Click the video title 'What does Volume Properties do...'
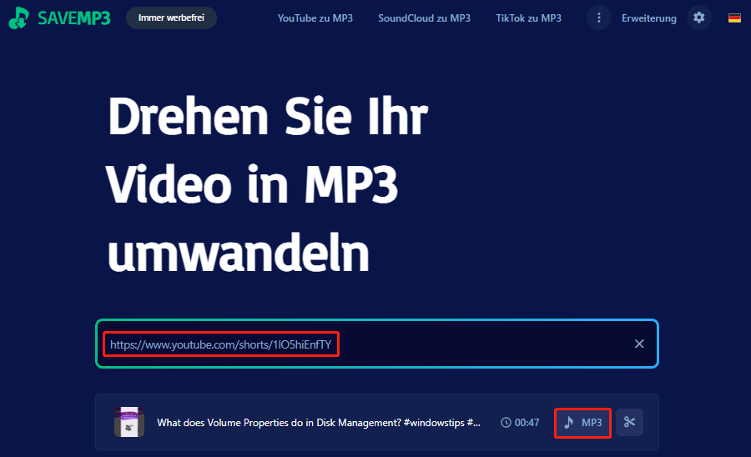Image resolution: width=751 pixels, height=457 pixels. pyautogui.click(x=319, y=423)
